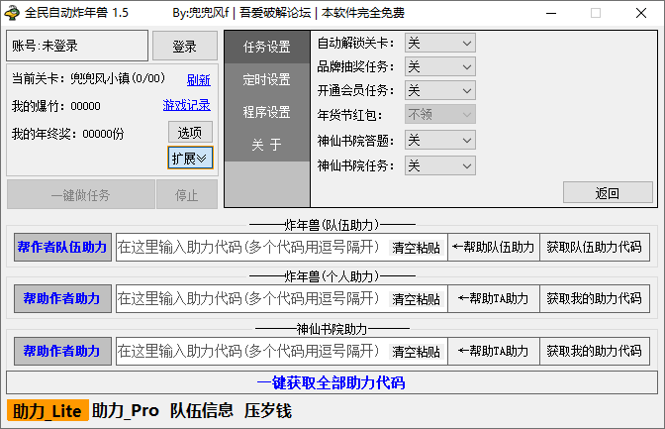Collapse the 扩展 expander button
This screenshot has width=665, height=429.
(x=190, y=159)
